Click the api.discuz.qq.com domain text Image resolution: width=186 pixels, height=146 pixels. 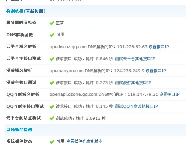point(68,47)
